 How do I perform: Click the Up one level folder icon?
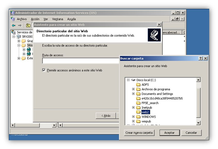click(28, 26)
